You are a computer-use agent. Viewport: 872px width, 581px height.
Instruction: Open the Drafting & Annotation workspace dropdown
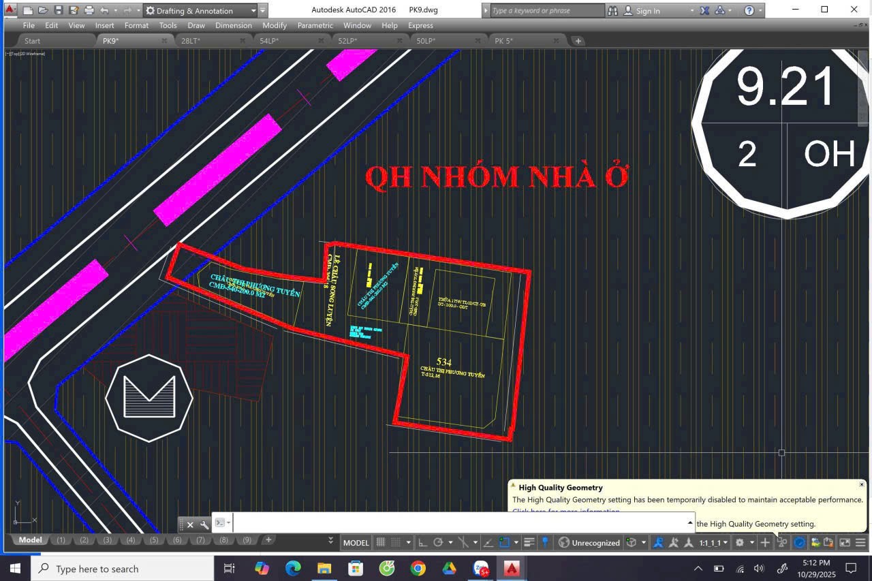pos(253,10)
